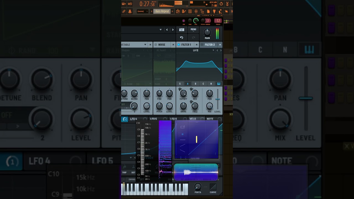Viewport: 354px width, 199px height.
Task: Click the PORTA knob
Action: click(198, 186)
